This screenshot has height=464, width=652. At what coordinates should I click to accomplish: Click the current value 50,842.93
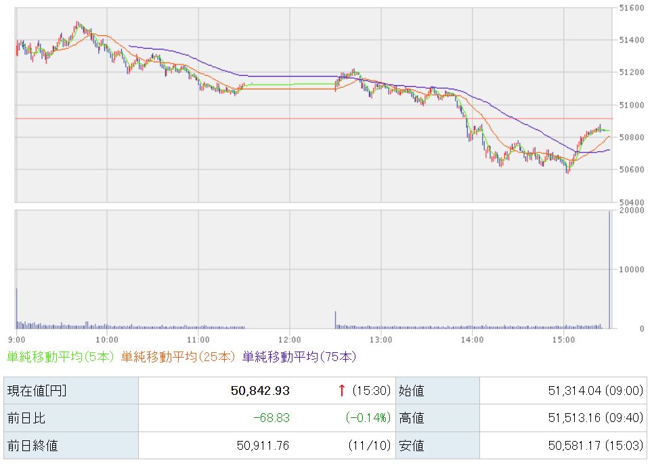pyautogui.click(x=260, y=391)
